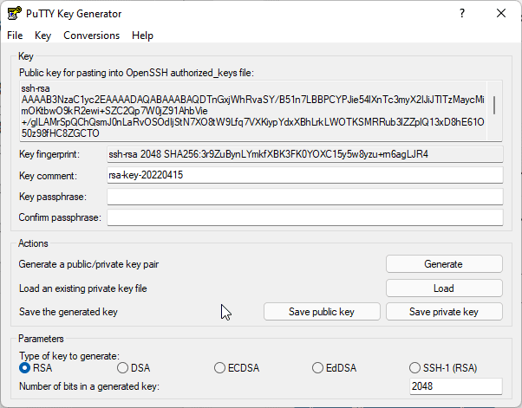Click the Generate button

[x=444, y=264]
